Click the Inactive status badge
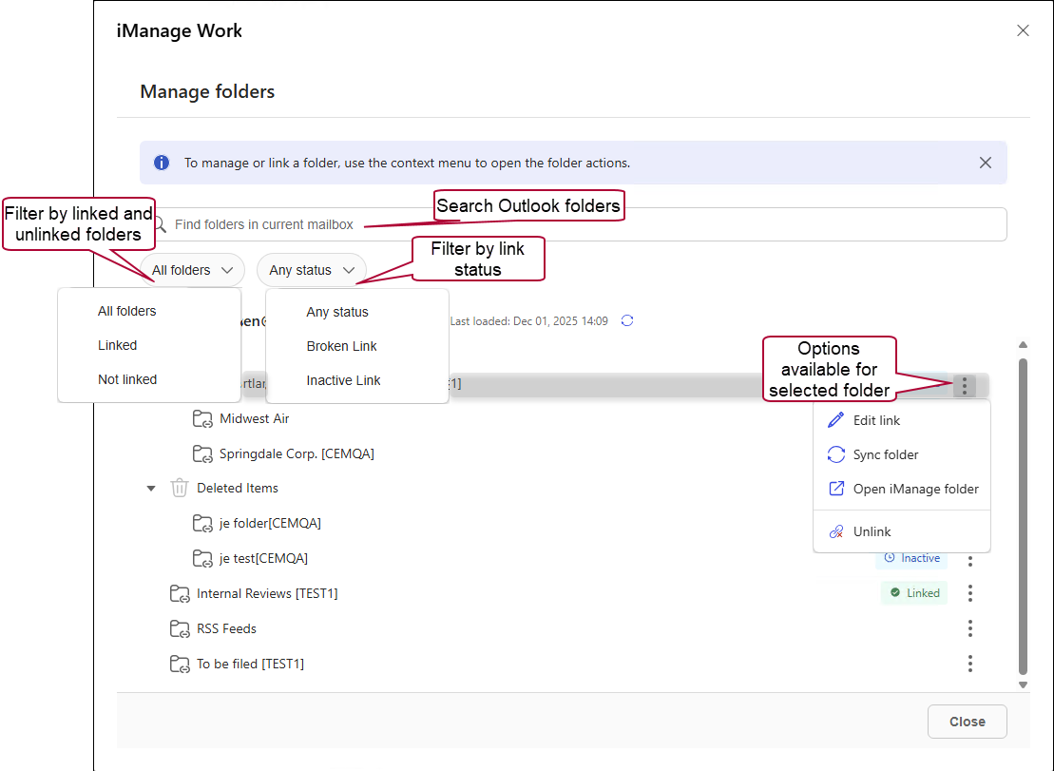This screenshot has height=771, width=1054. pyautogui.click(x=911, y=558)
